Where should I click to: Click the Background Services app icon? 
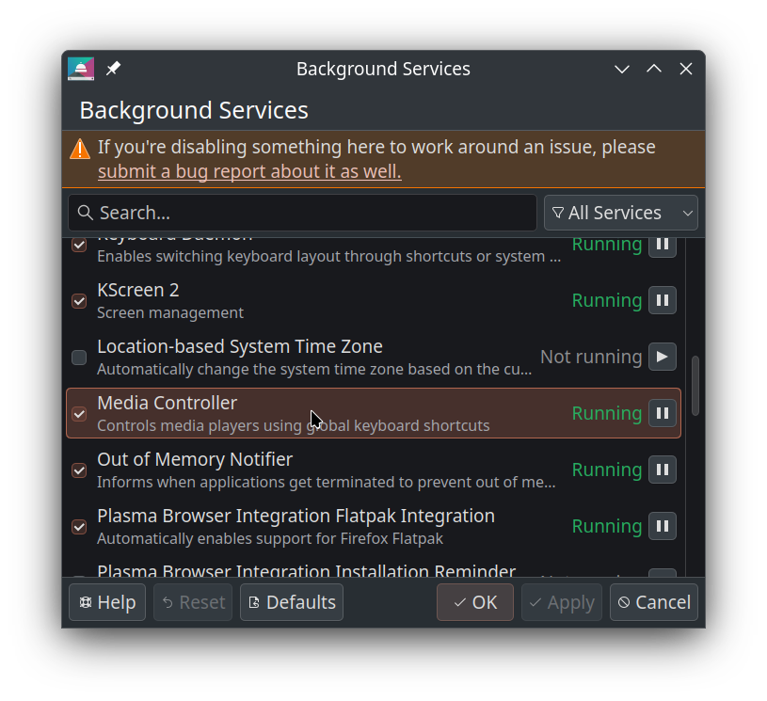(x=81, y=69)
